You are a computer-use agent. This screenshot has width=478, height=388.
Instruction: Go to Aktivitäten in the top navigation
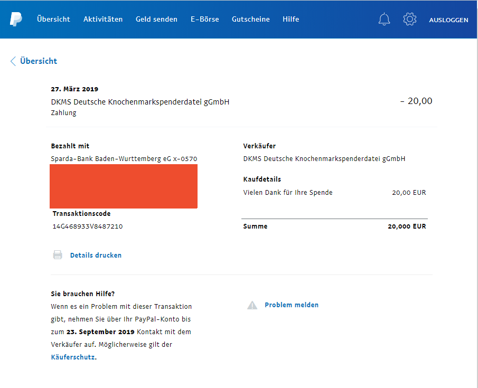pyautogui.click(x=103, y=19)
